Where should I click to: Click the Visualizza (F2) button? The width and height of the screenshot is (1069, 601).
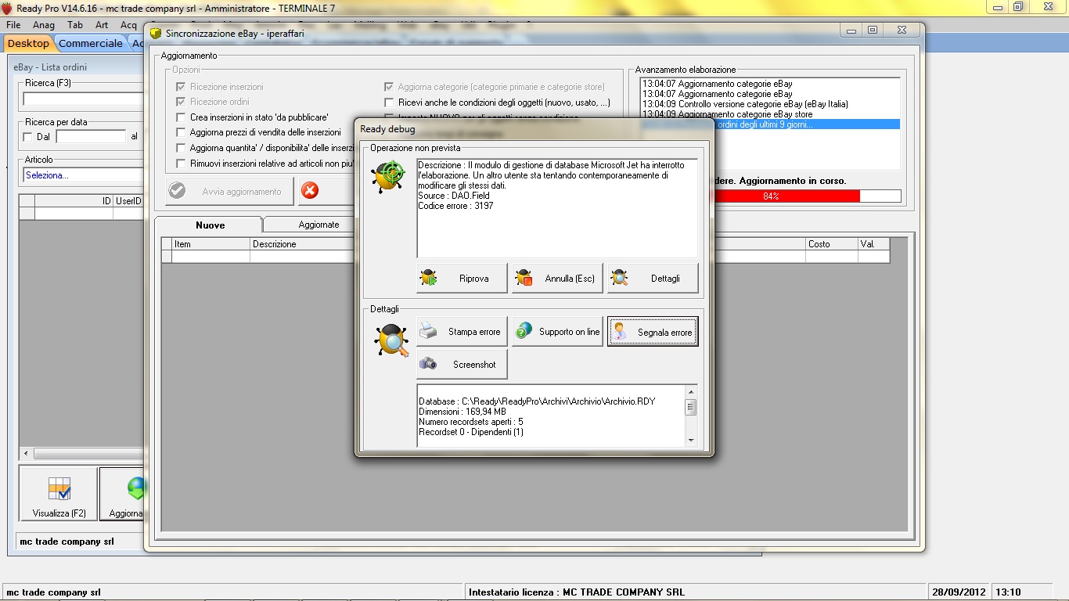(x=59, y=494)
